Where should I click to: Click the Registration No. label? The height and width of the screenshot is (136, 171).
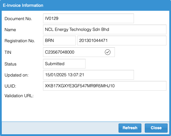click(x=20, y=41)
